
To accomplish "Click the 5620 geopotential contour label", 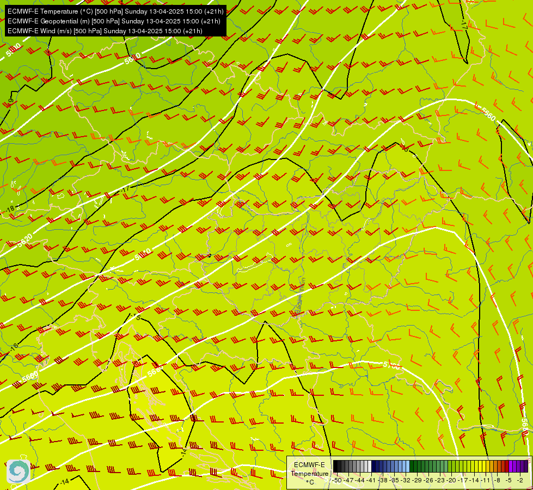I will (x=24, y=241).
